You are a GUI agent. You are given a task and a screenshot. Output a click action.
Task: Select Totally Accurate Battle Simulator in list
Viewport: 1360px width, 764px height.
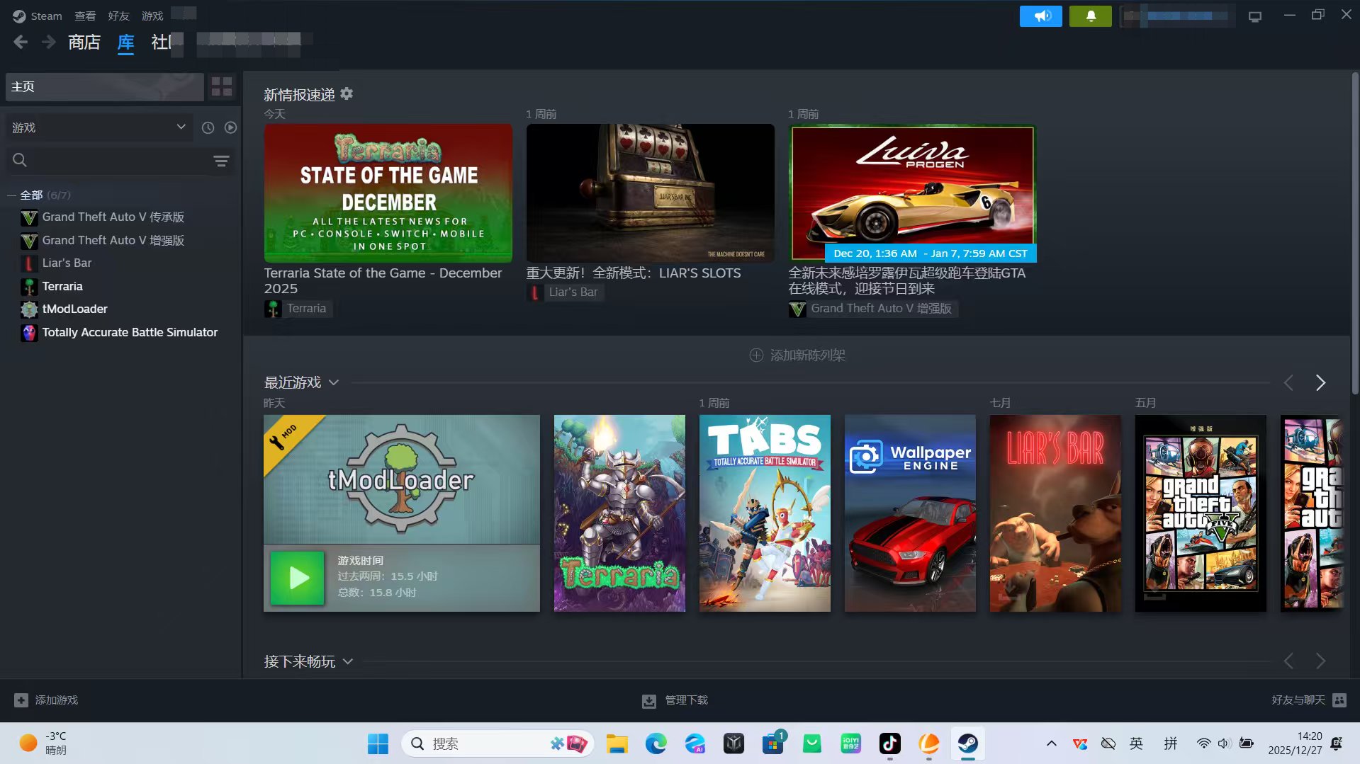click(130, 333)
